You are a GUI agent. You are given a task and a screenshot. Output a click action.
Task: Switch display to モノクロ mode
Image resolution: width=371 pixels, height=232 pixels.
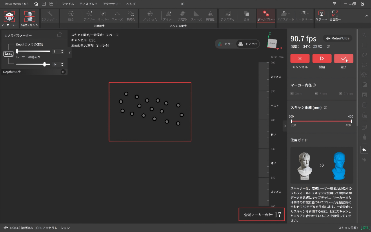tap(248, 44)
